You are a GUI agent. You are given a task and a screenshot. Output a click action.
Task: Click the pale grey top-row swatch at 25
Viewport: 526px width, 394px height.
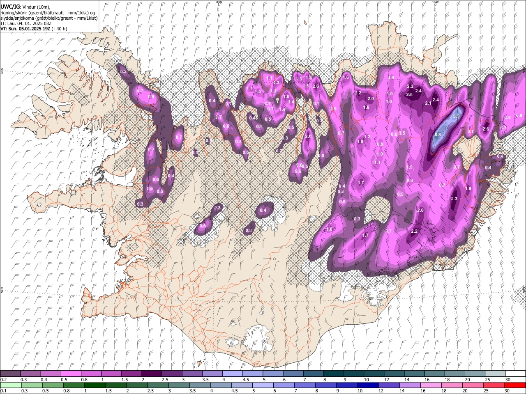coord(495,374)
